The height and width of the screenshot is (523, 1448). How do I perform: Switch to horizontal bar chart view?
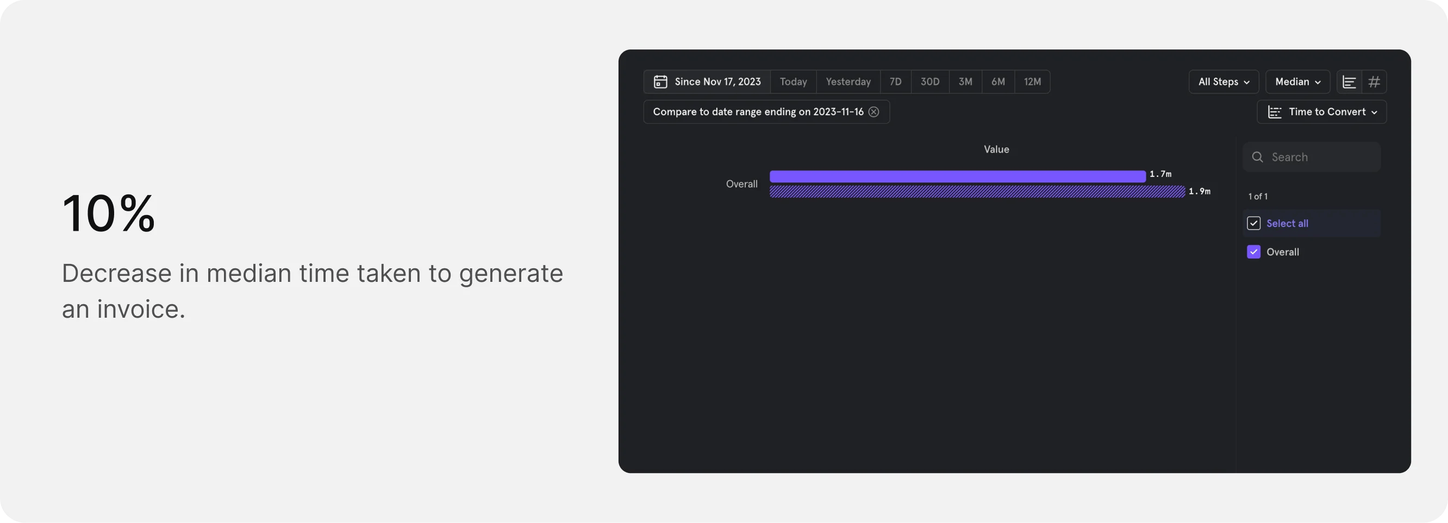point(1349,82)
